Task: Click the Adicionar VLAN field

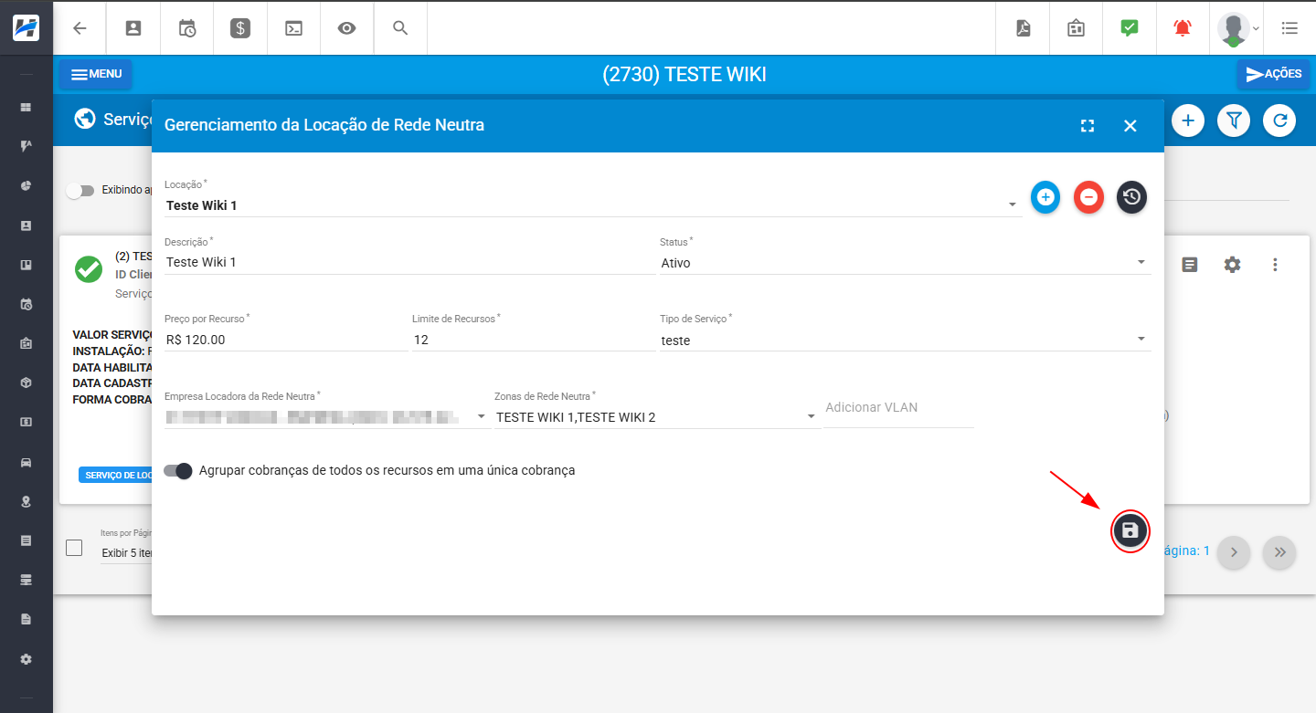Action: [x=898, y=408]
